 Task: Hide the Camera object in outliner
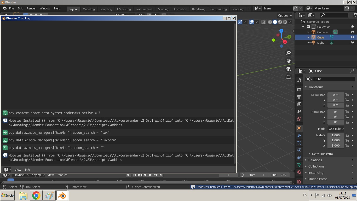352,32
